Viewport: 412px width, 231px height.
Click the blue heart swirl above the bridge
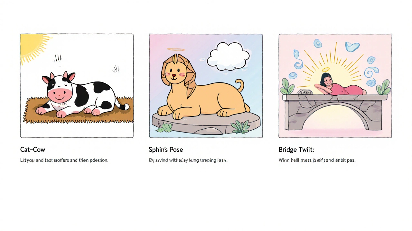(352, 47)
